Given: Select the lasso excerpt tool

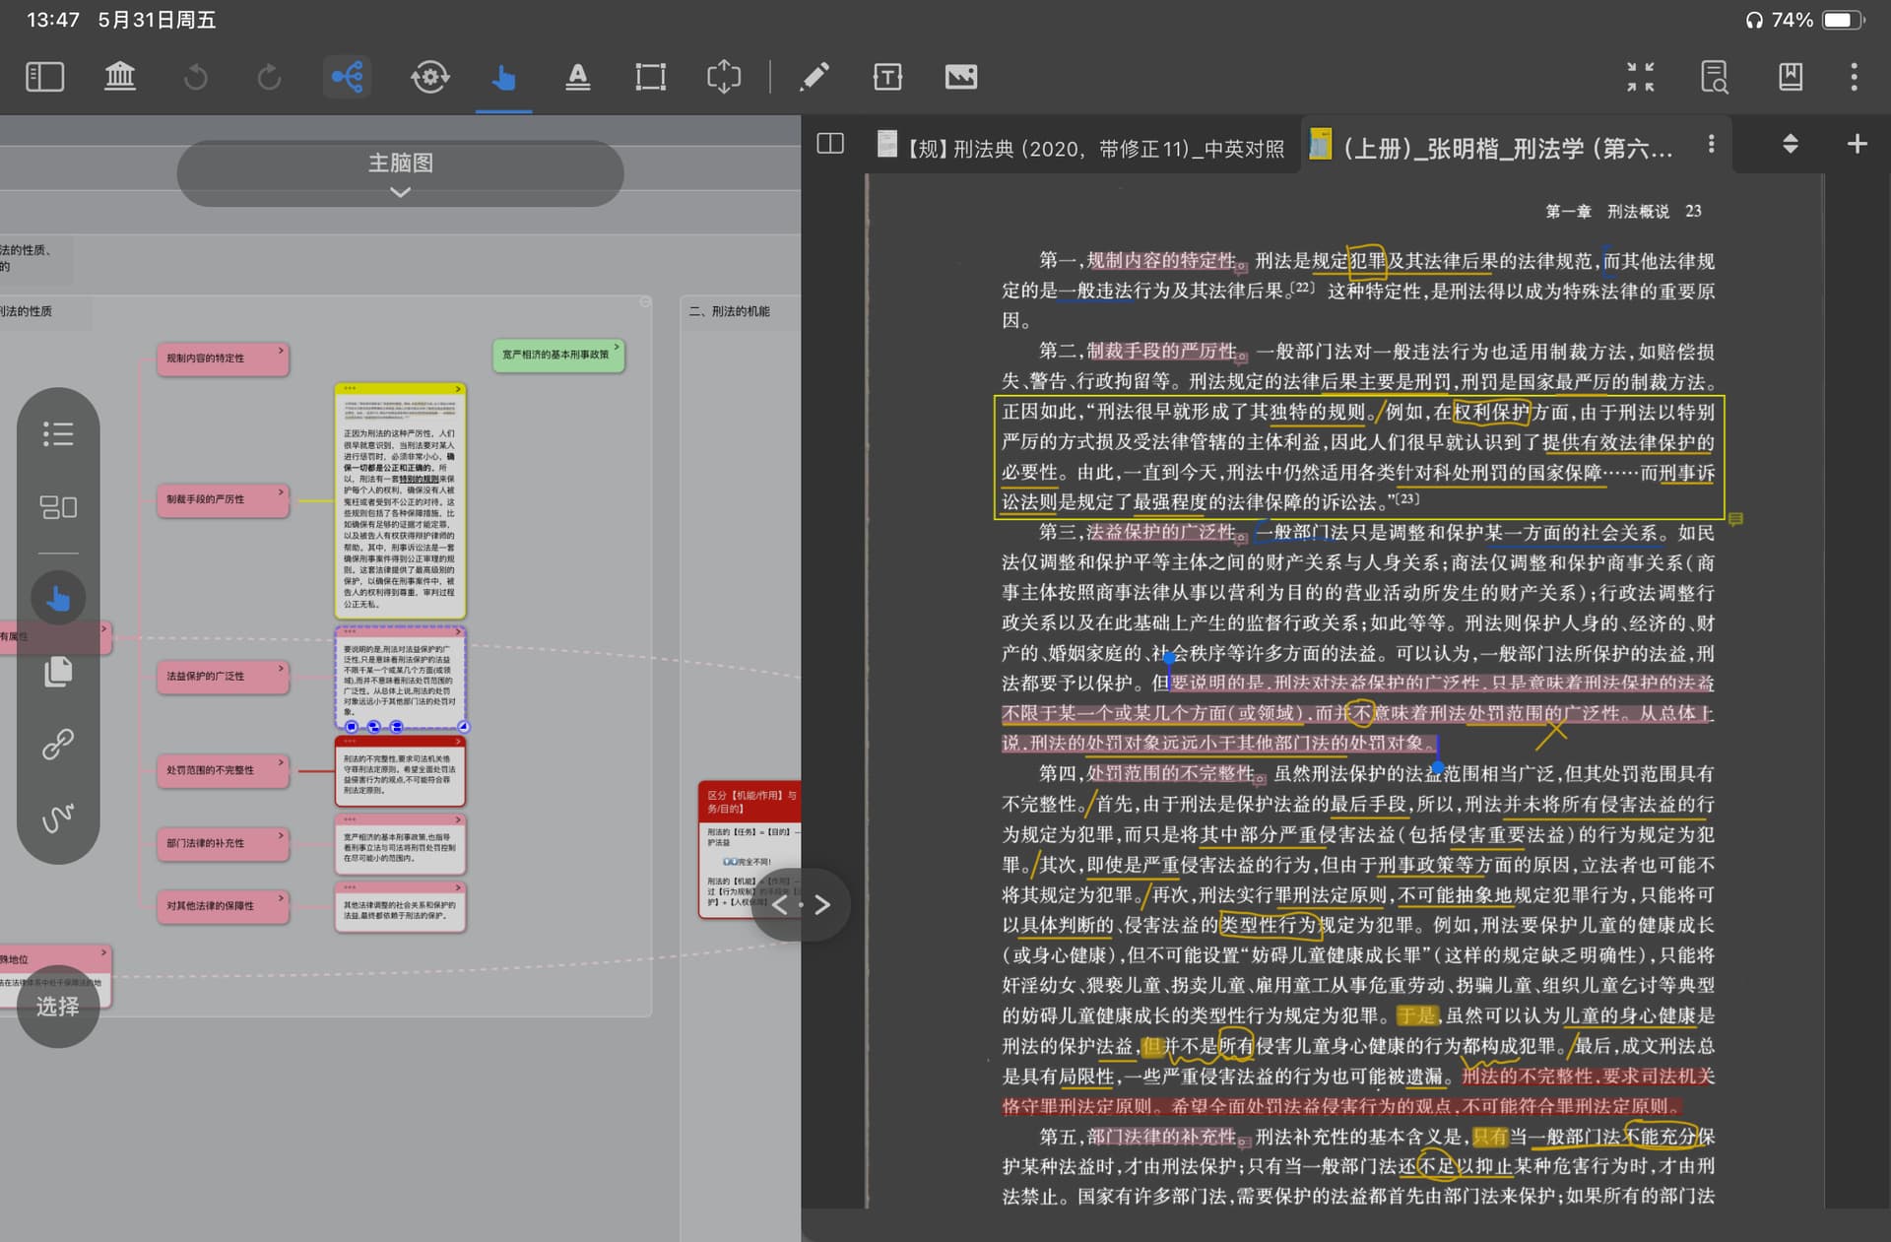Looking at the screenshot, I should coord(724,77).
